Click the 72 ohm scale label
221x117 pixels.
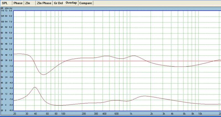click(x=6, y=11)
